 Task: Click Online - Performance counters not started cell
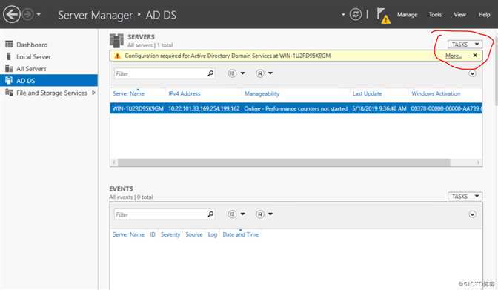(x=296, y=108)
